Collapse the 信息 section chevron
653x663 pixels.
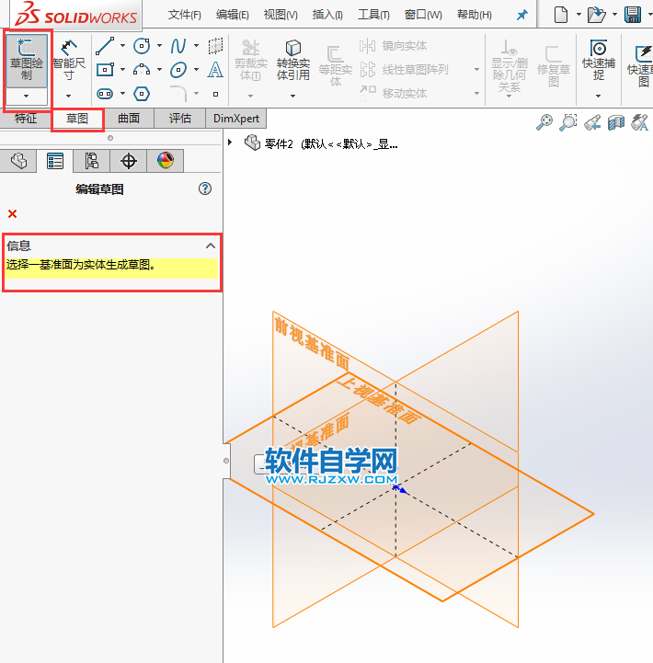(x=211, y=246)
